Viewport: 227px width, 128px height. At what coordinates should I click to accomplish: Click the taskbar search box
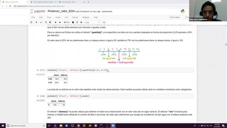[26, 126]
